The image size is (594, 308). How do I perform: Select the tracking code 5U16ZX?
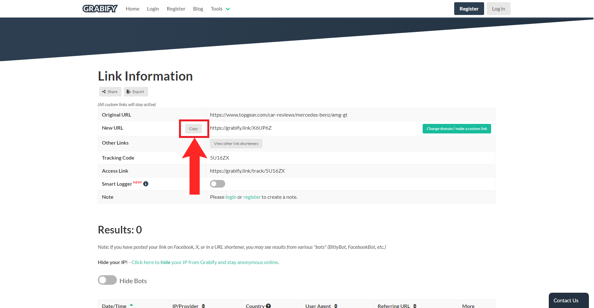coord(219,158)
